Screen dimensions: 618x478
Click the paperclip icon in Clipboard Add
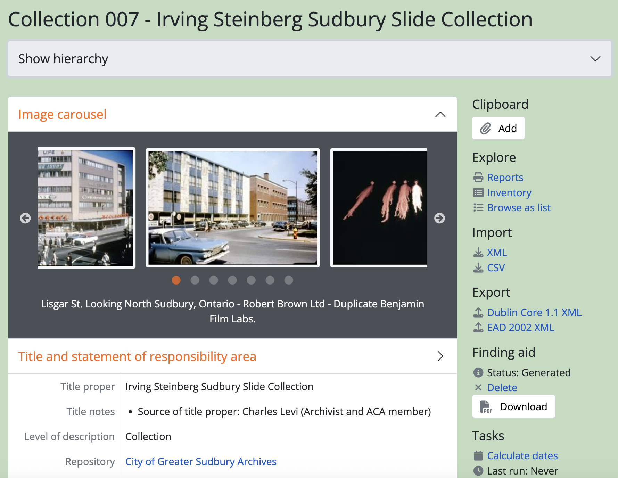(485, 129)
